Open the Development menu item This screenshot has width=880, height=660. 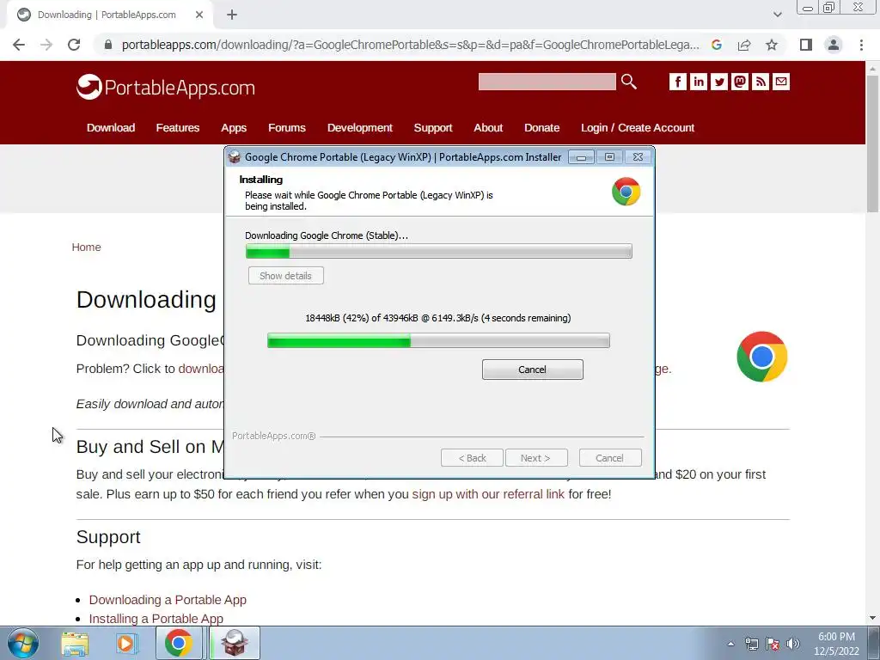[360, 128]
